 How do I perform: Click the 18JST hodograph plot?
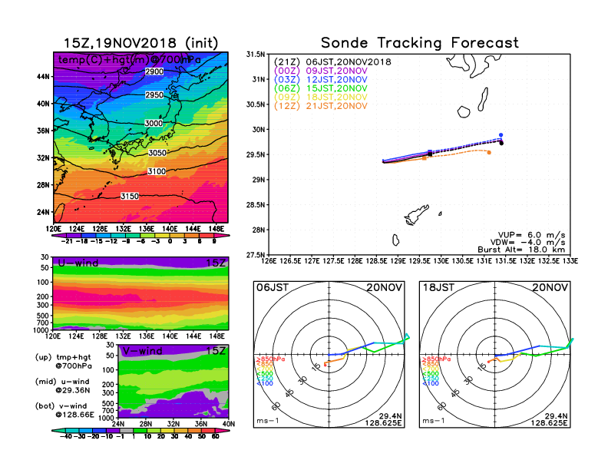(x=496, y=355)
